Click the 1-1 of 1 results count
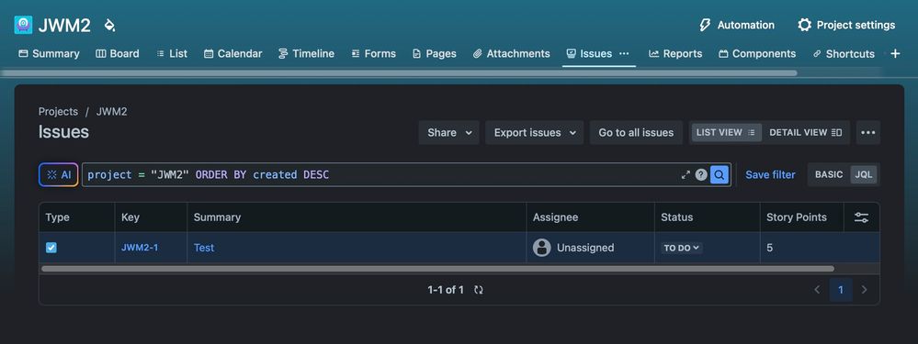Image resolution: width=918 pixels, height=344 pixels. coord(446,290)
